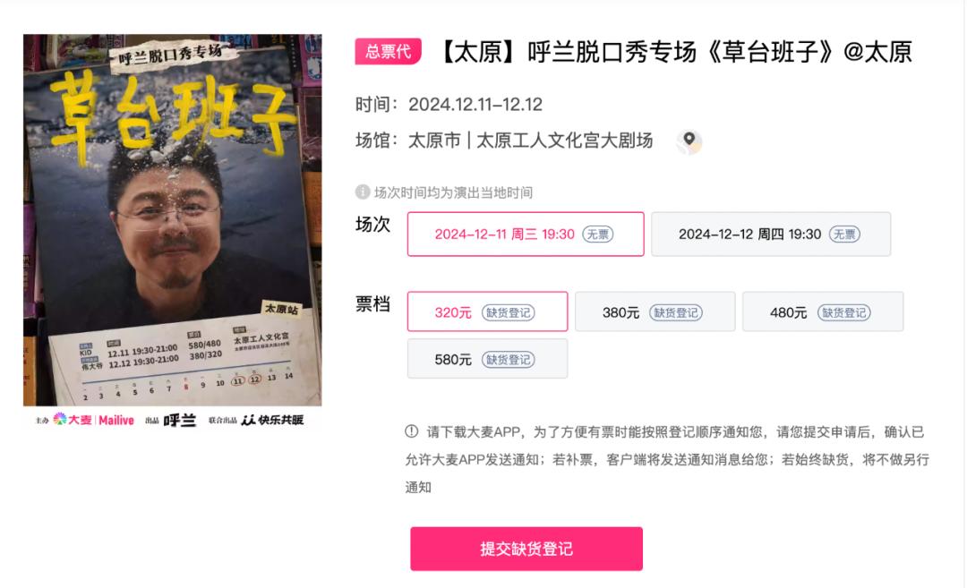Screen dimensions: 967x588
Task: Click the venue name 太原工人文化宫大剧场
Action: point(564,141)
